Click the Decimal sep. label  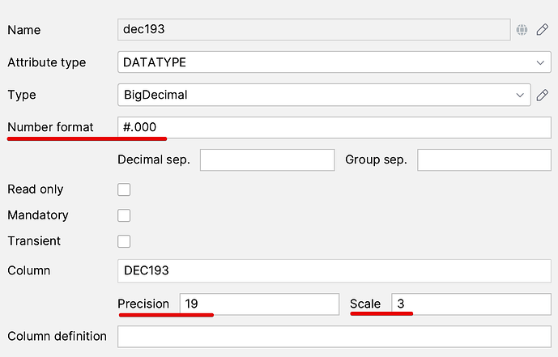point(154,160)
